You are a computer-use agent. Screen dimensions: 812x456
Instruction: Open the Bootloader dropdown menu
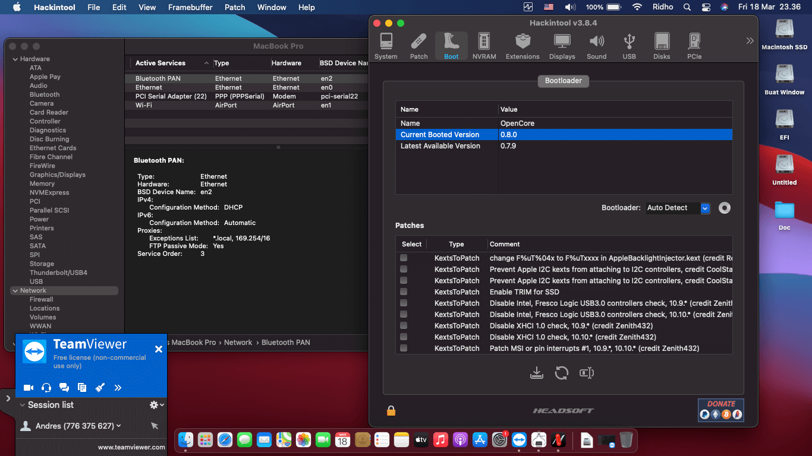(705, 208)
